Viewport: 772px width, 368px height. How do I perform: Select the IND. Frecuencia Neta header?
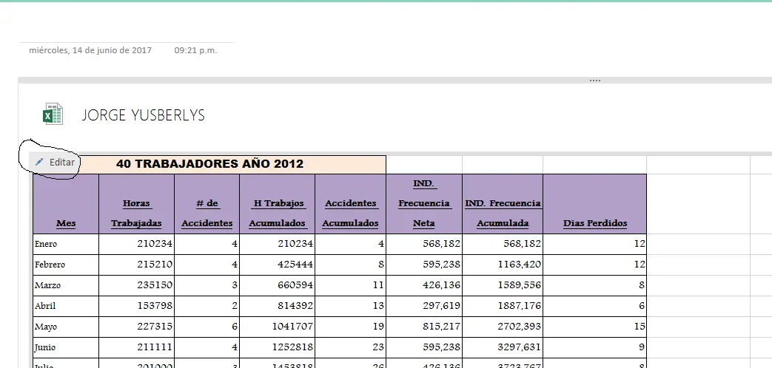tap(424, 204)
